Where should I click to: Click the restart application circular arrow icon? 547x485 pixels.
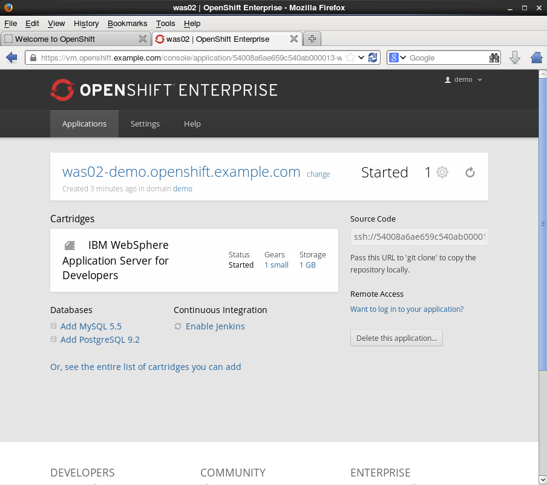(470, 172)
